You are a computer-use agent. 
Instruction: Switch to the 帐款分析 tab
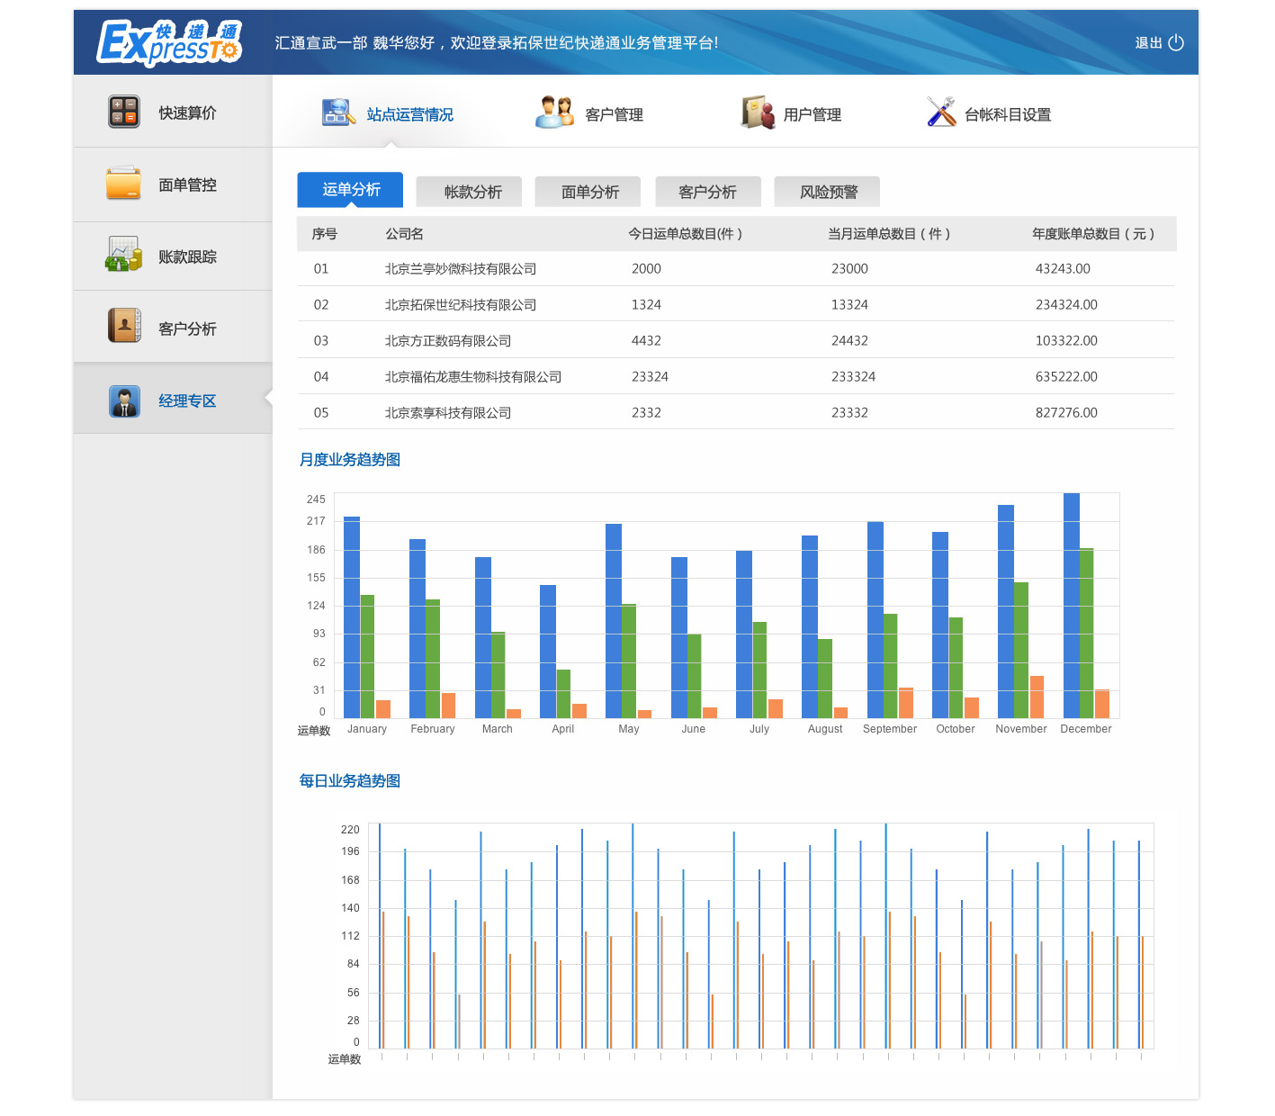472,192
